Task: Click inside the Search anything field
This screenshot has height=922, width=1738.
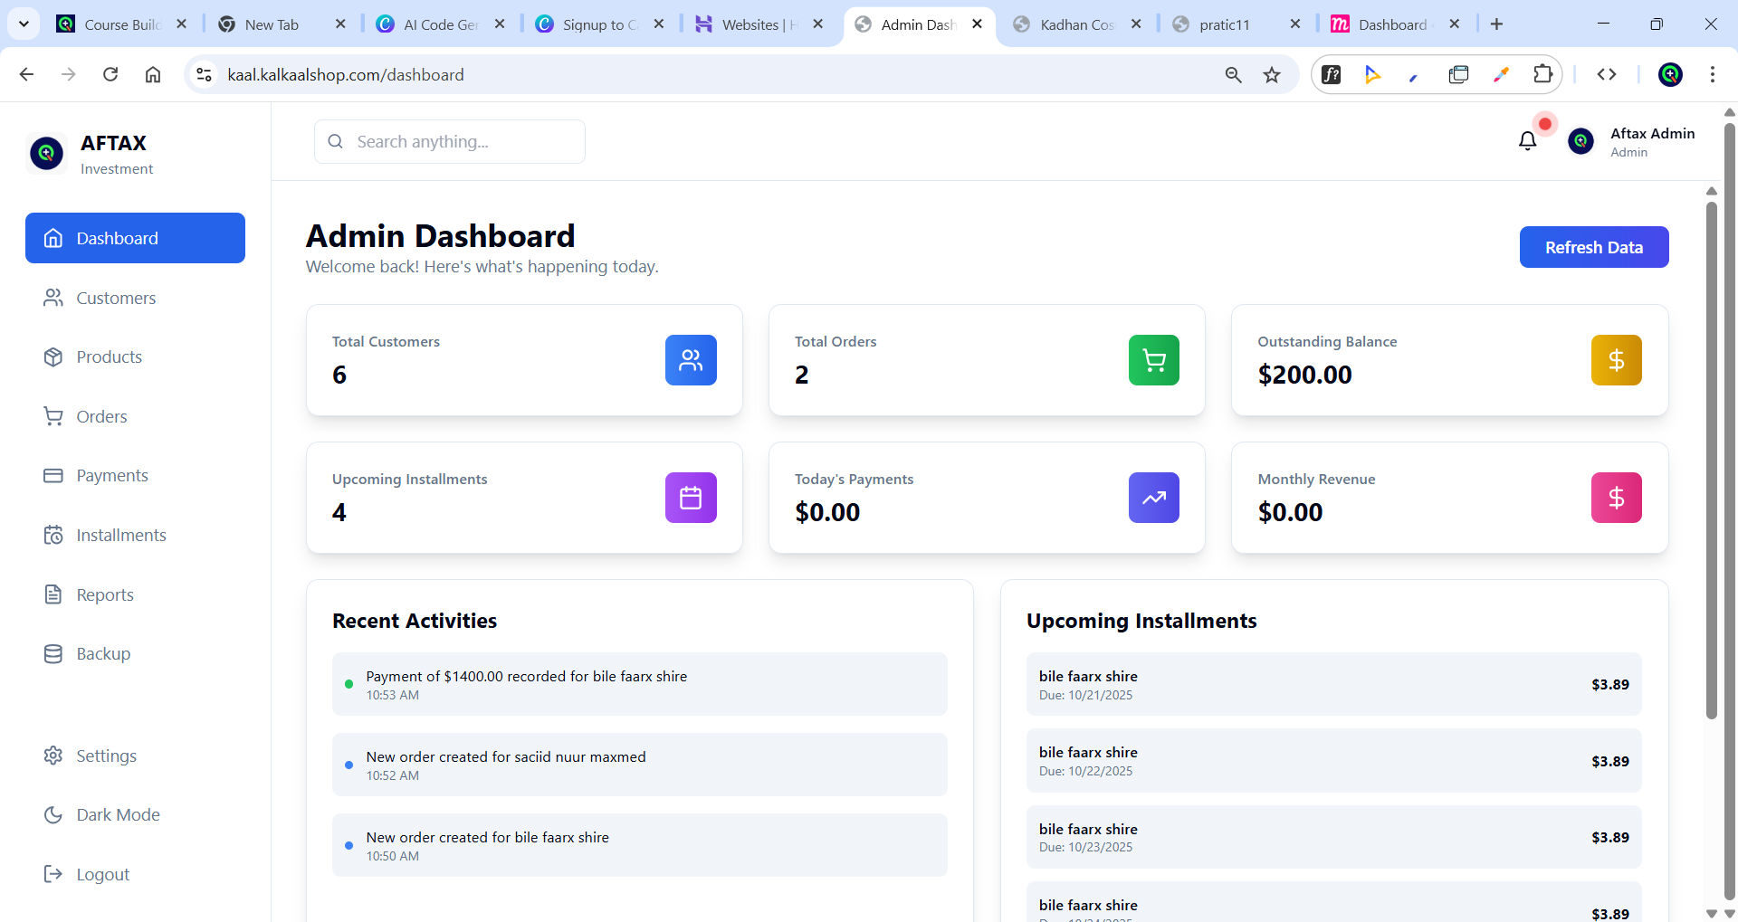Action: [449, 141]
